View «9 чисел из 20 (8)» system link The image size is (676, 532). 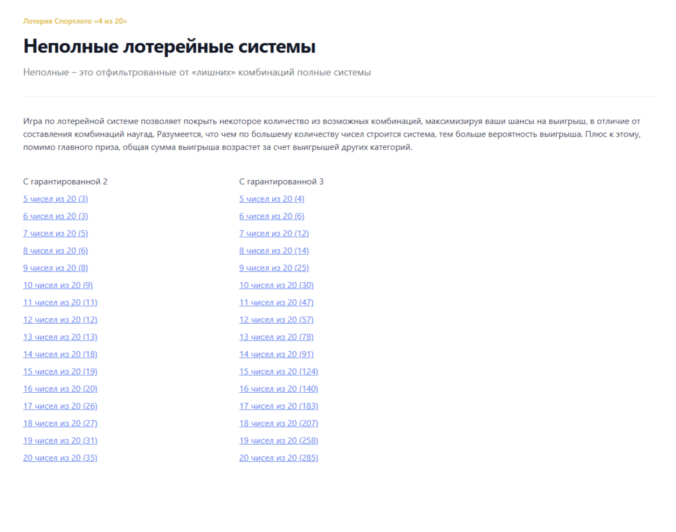click(x=56, y=268)
